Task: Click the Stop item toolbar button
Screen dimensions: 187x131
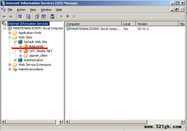Action: (68, 17)
